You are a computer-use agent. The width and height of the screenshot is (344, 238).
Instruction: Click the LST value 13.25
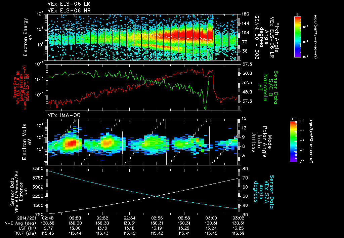pos(238,228)
